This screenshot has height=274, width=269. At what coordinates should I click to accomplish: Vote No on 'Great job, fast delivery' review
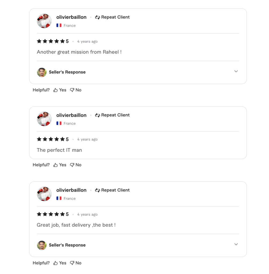[76, 263]
